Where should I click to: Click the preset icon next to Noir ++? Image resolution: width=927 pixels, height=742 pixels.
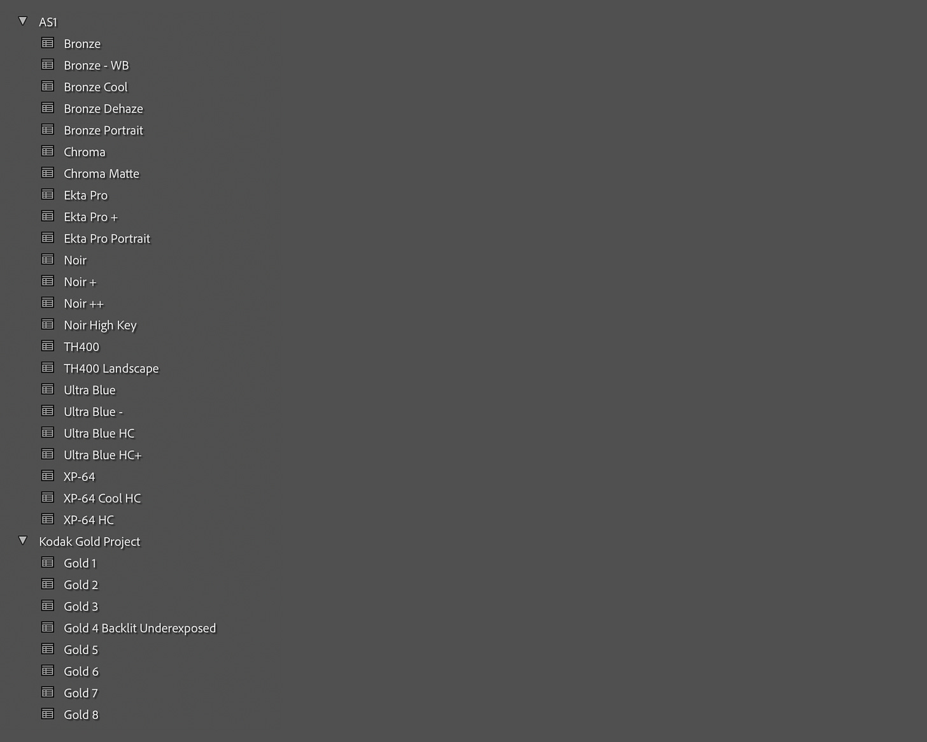click(48, 303)
